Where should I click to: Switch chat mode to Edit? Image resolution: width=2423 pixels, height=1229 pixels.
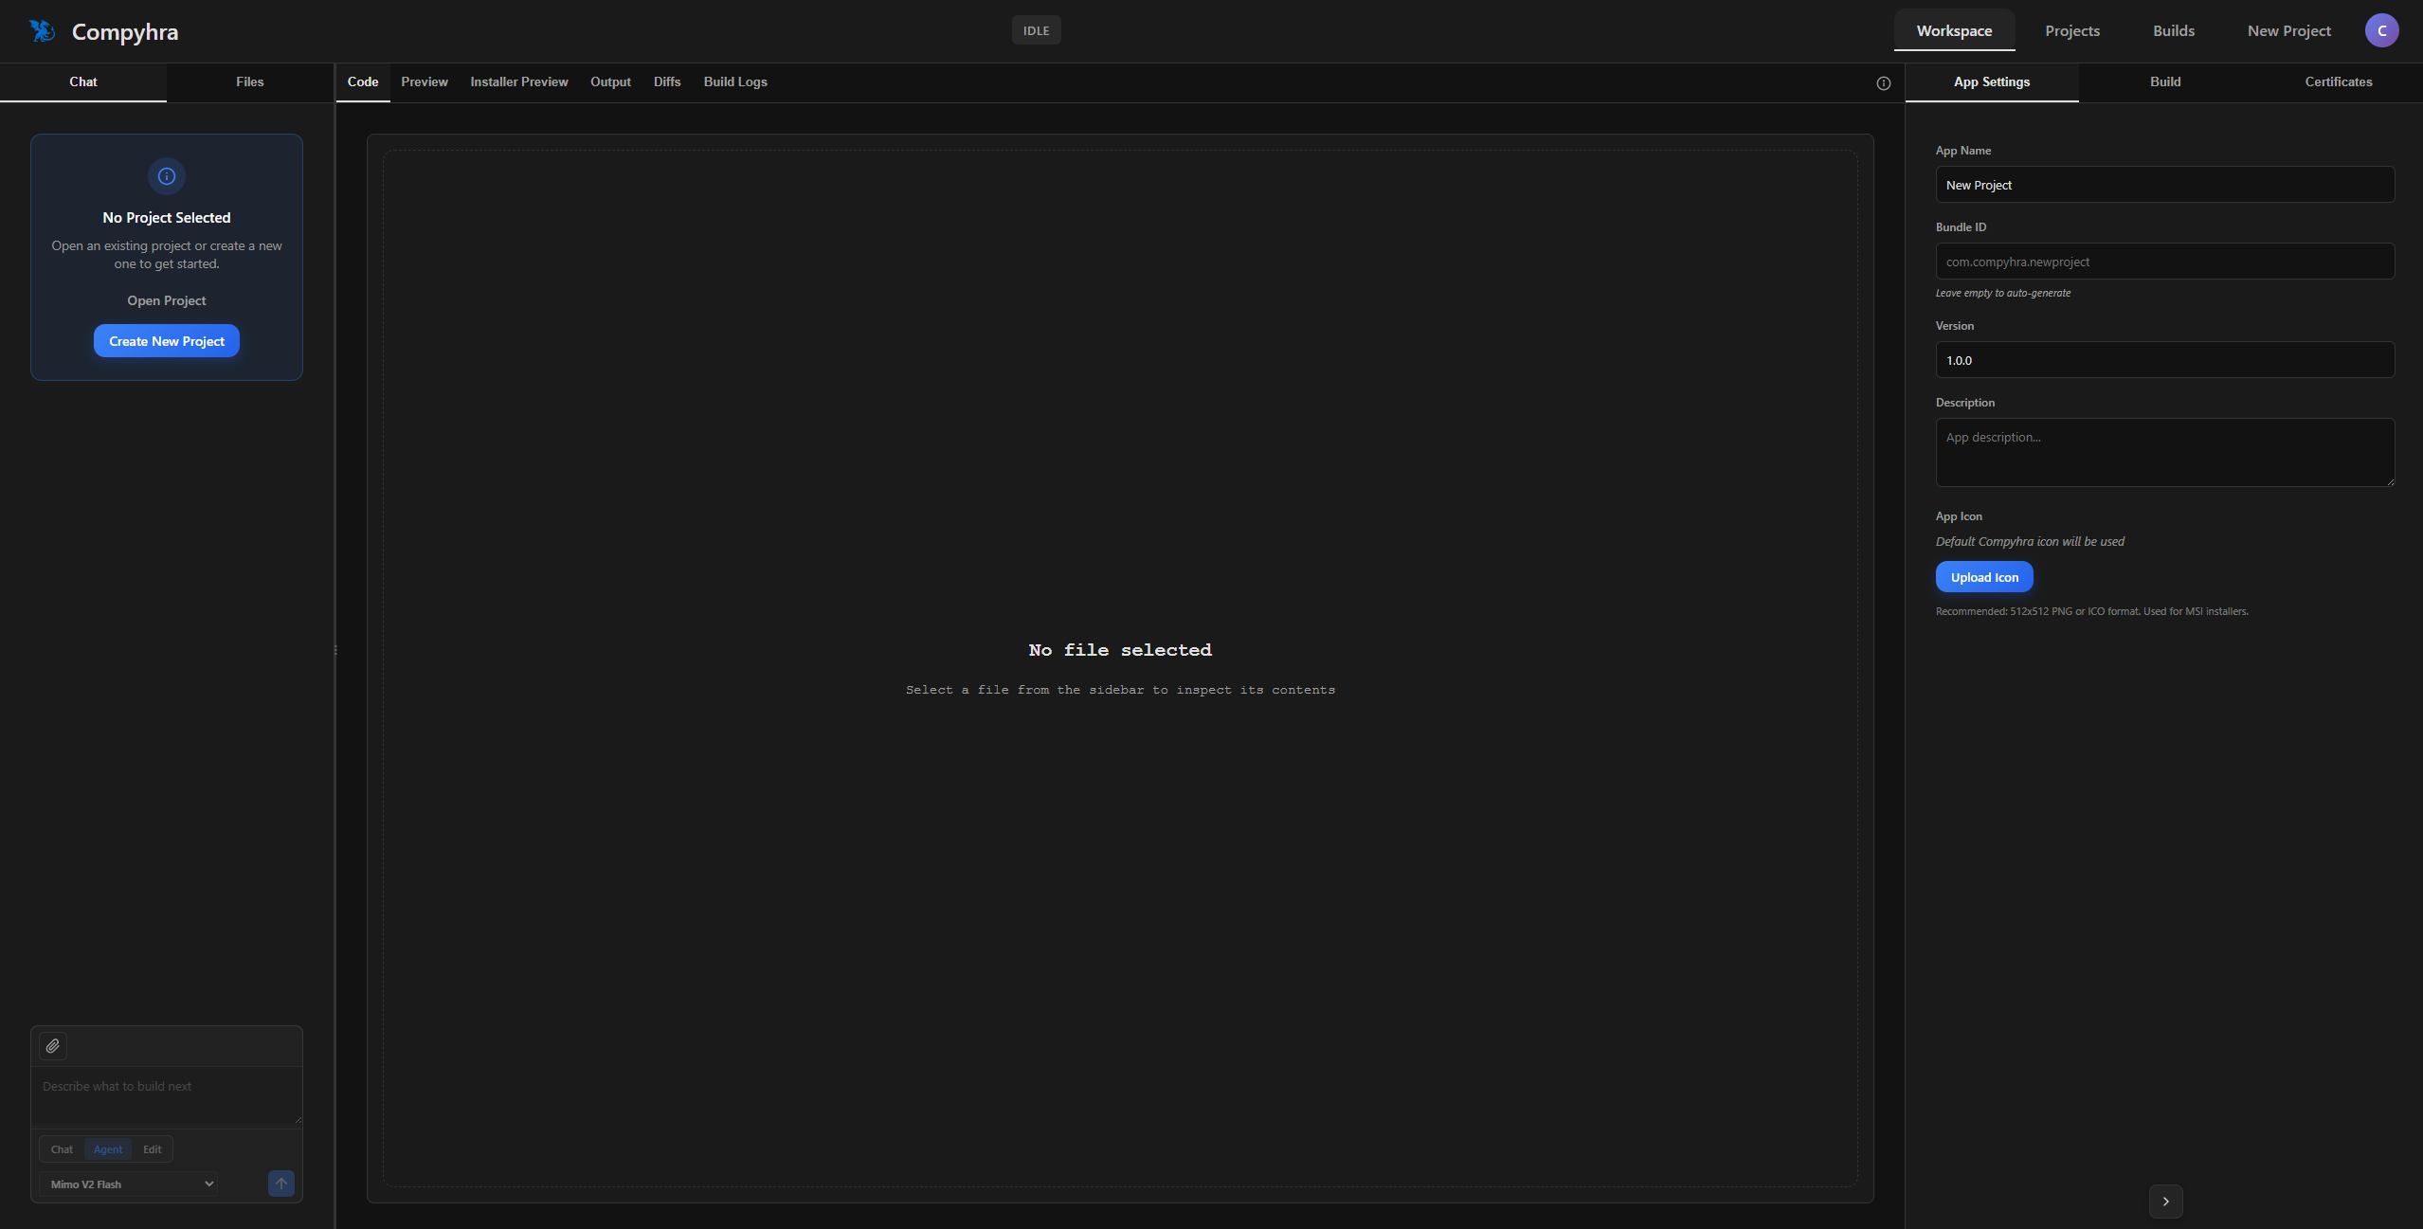coord(153,1149)
